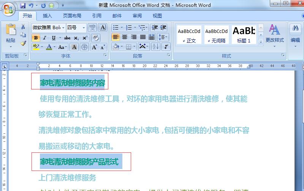Toggle left alignment button
This screenshot has width=304, height=191.
[x=116, y=37]
